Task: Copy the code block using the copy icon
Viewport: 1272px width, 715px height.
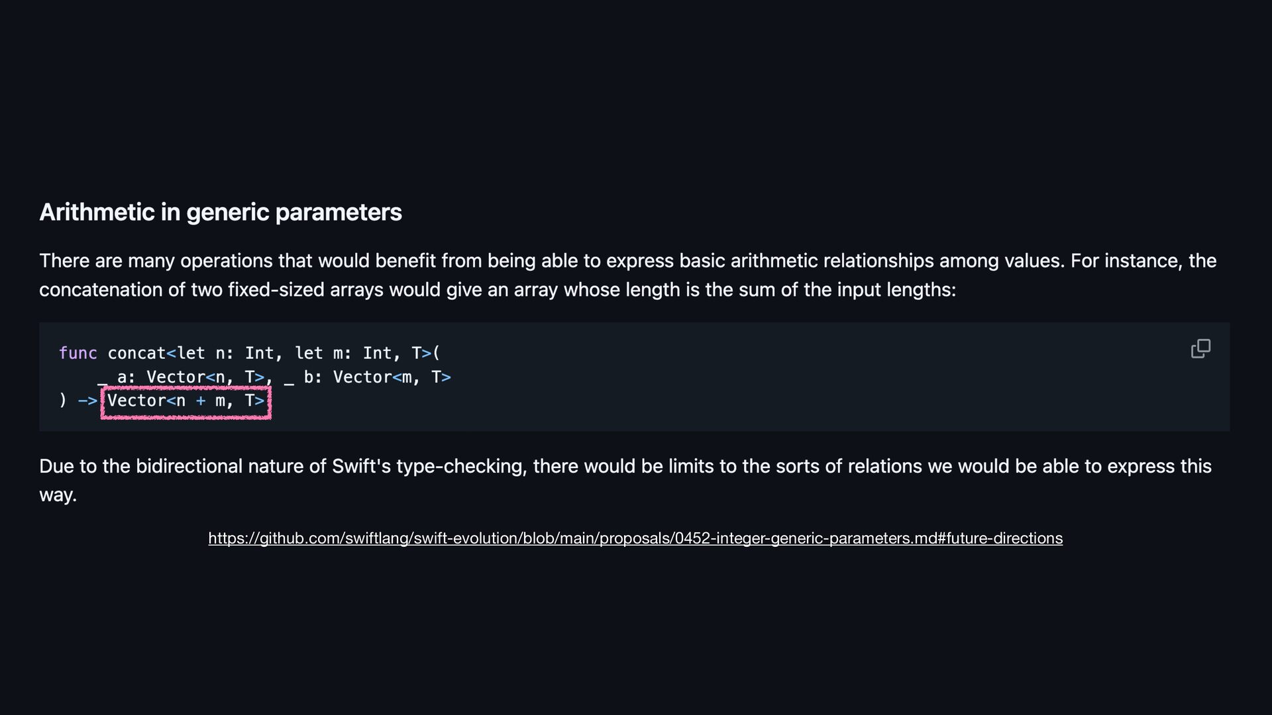Action: pyautogui.click(x=1200, y=348)
